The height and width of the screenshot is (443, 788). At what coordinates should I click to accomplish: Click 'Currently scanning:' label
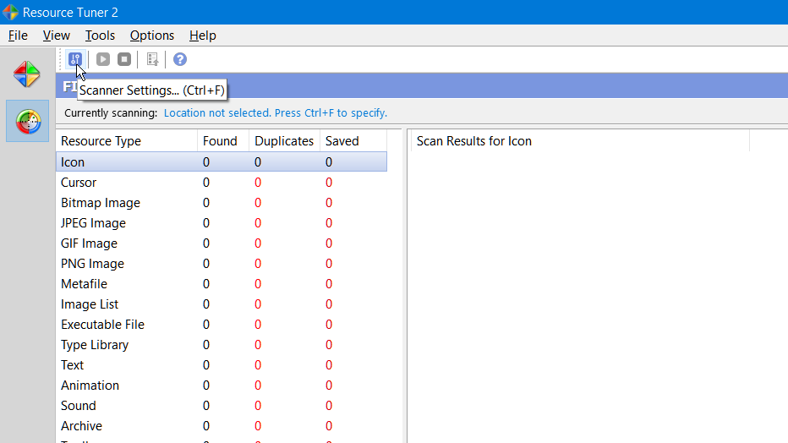[111, 113]
